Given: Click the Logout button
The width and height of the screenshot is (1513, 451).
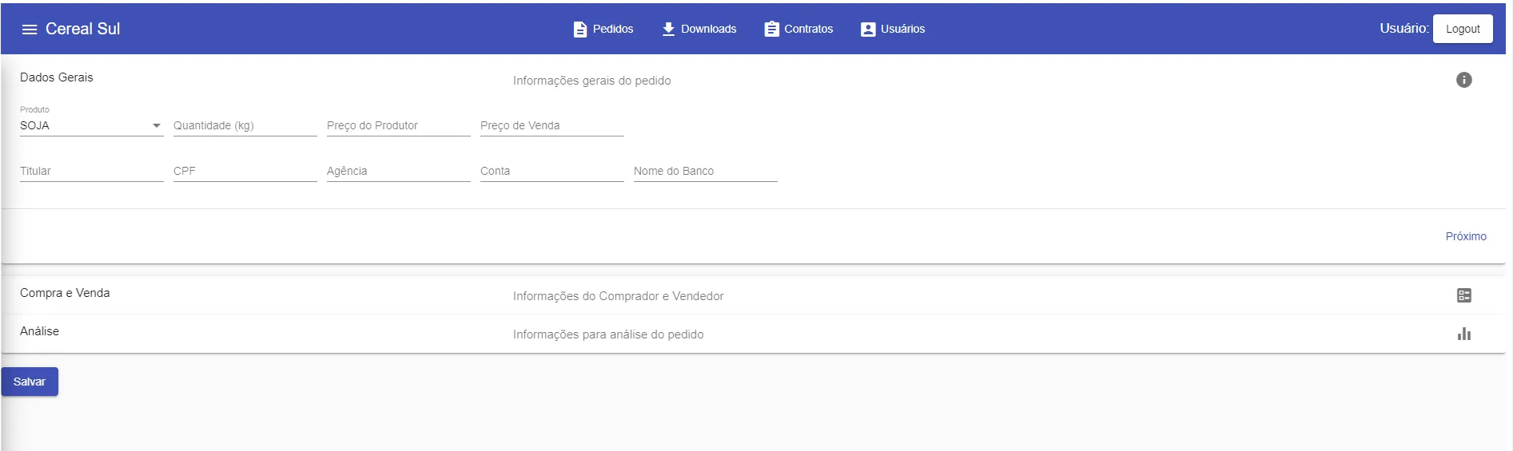Looking at the screenshot, I should [x=1463, y=29].
